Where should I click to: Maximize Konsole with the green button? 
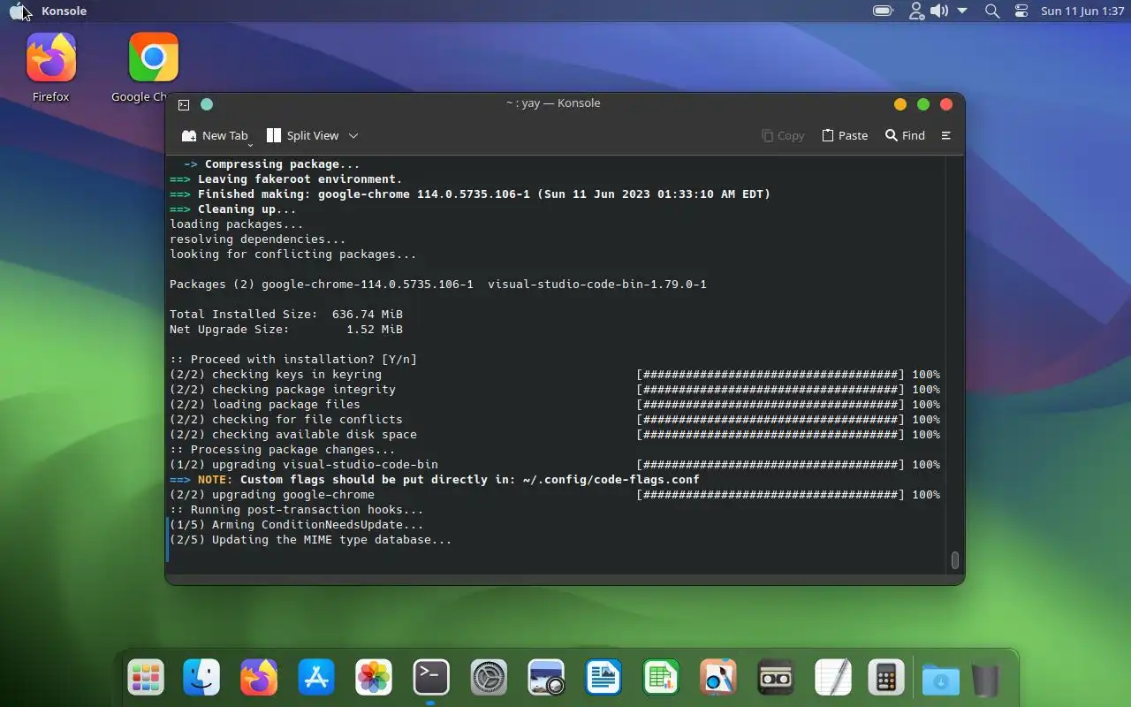[923, 104]
